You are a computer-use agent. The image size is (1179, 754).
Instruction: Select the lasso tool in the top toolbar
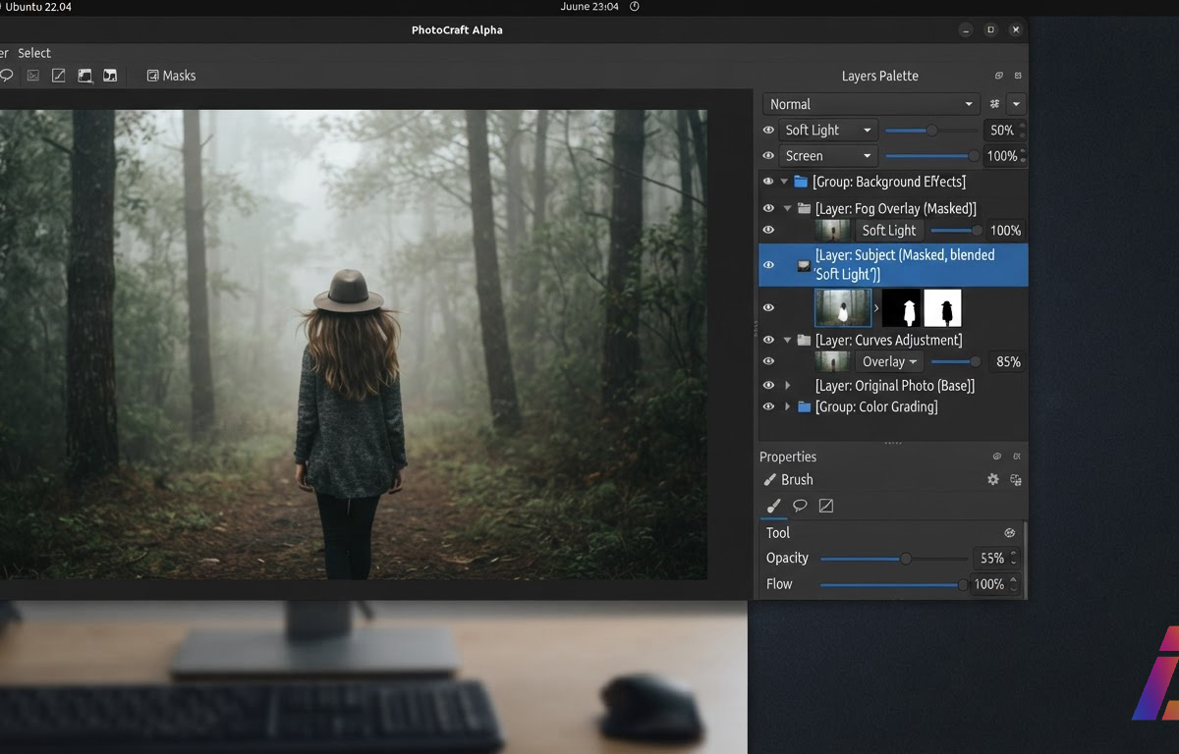(x=6, y=76)
